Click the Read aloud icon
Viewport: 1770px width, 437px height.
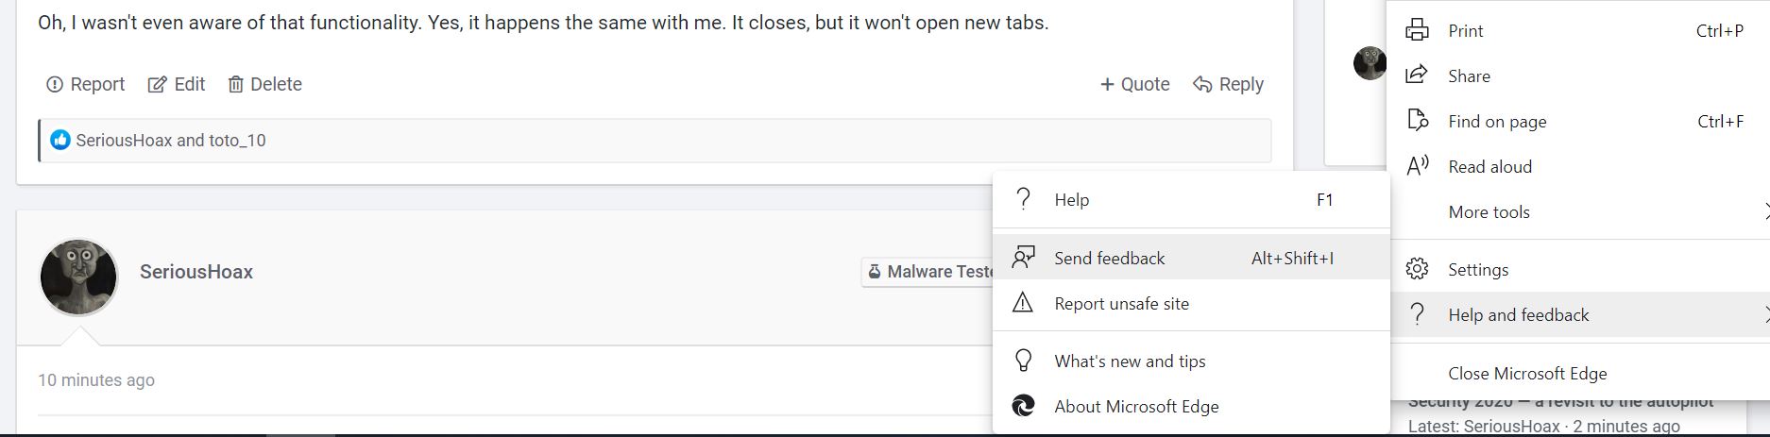tap(1417, 166)
